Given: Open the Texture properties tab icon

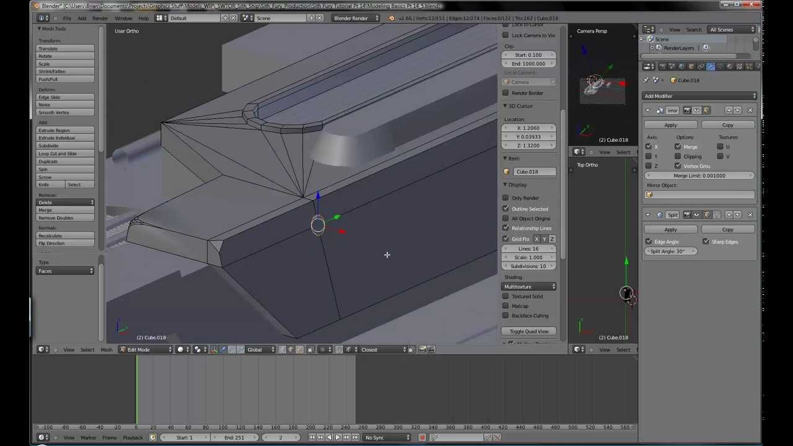Looking at the screenshot, I should tap(739, 66).
